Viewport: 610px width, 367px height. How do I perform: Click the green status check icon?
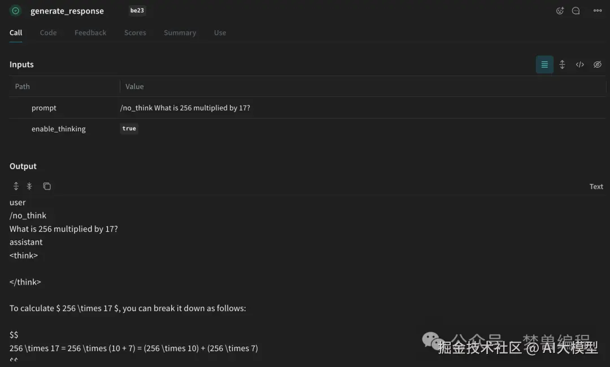(x=16, y=11)
